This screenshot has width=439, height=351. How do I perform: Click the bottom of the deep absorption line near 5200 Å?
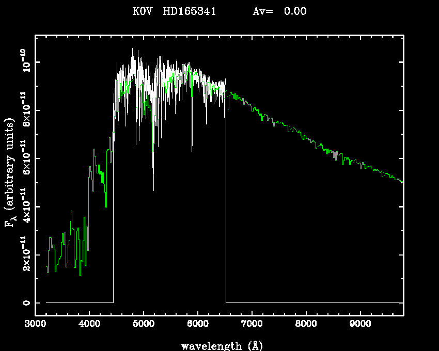pos(153,174)
